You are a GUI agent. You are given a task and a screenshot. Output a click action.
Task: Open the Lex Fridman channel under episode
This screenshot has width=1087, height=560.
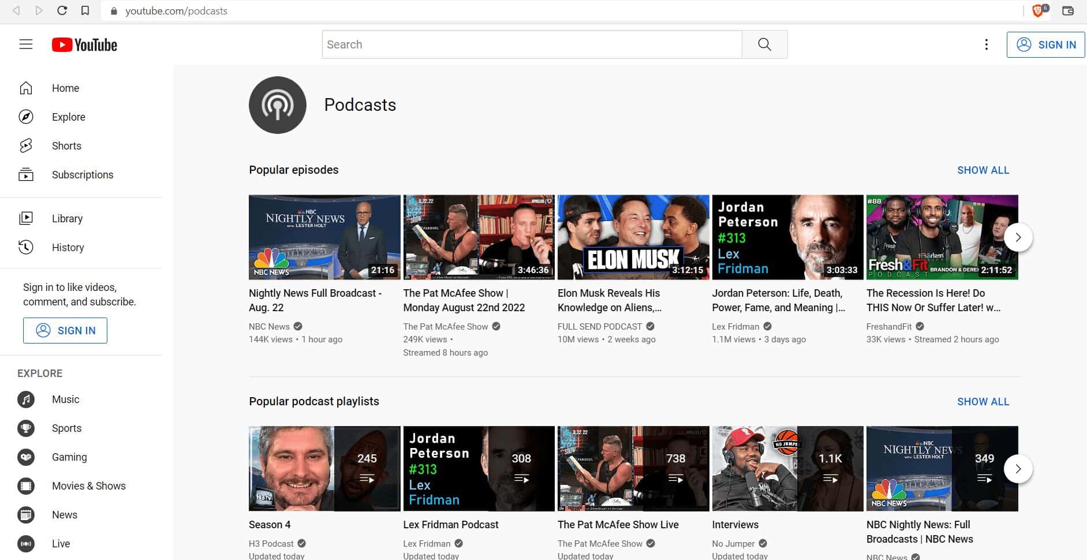coord(735,326)
